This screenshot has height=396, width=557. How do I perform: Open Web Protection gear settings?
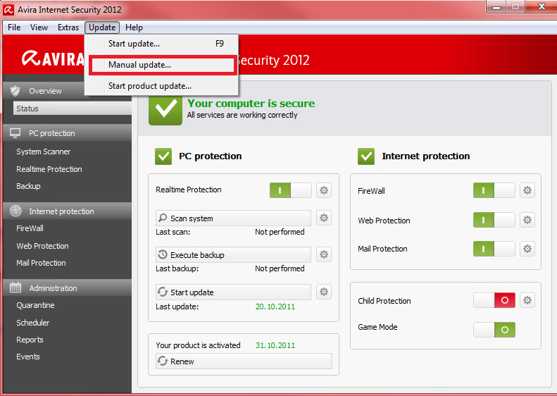tap(527, 220)
